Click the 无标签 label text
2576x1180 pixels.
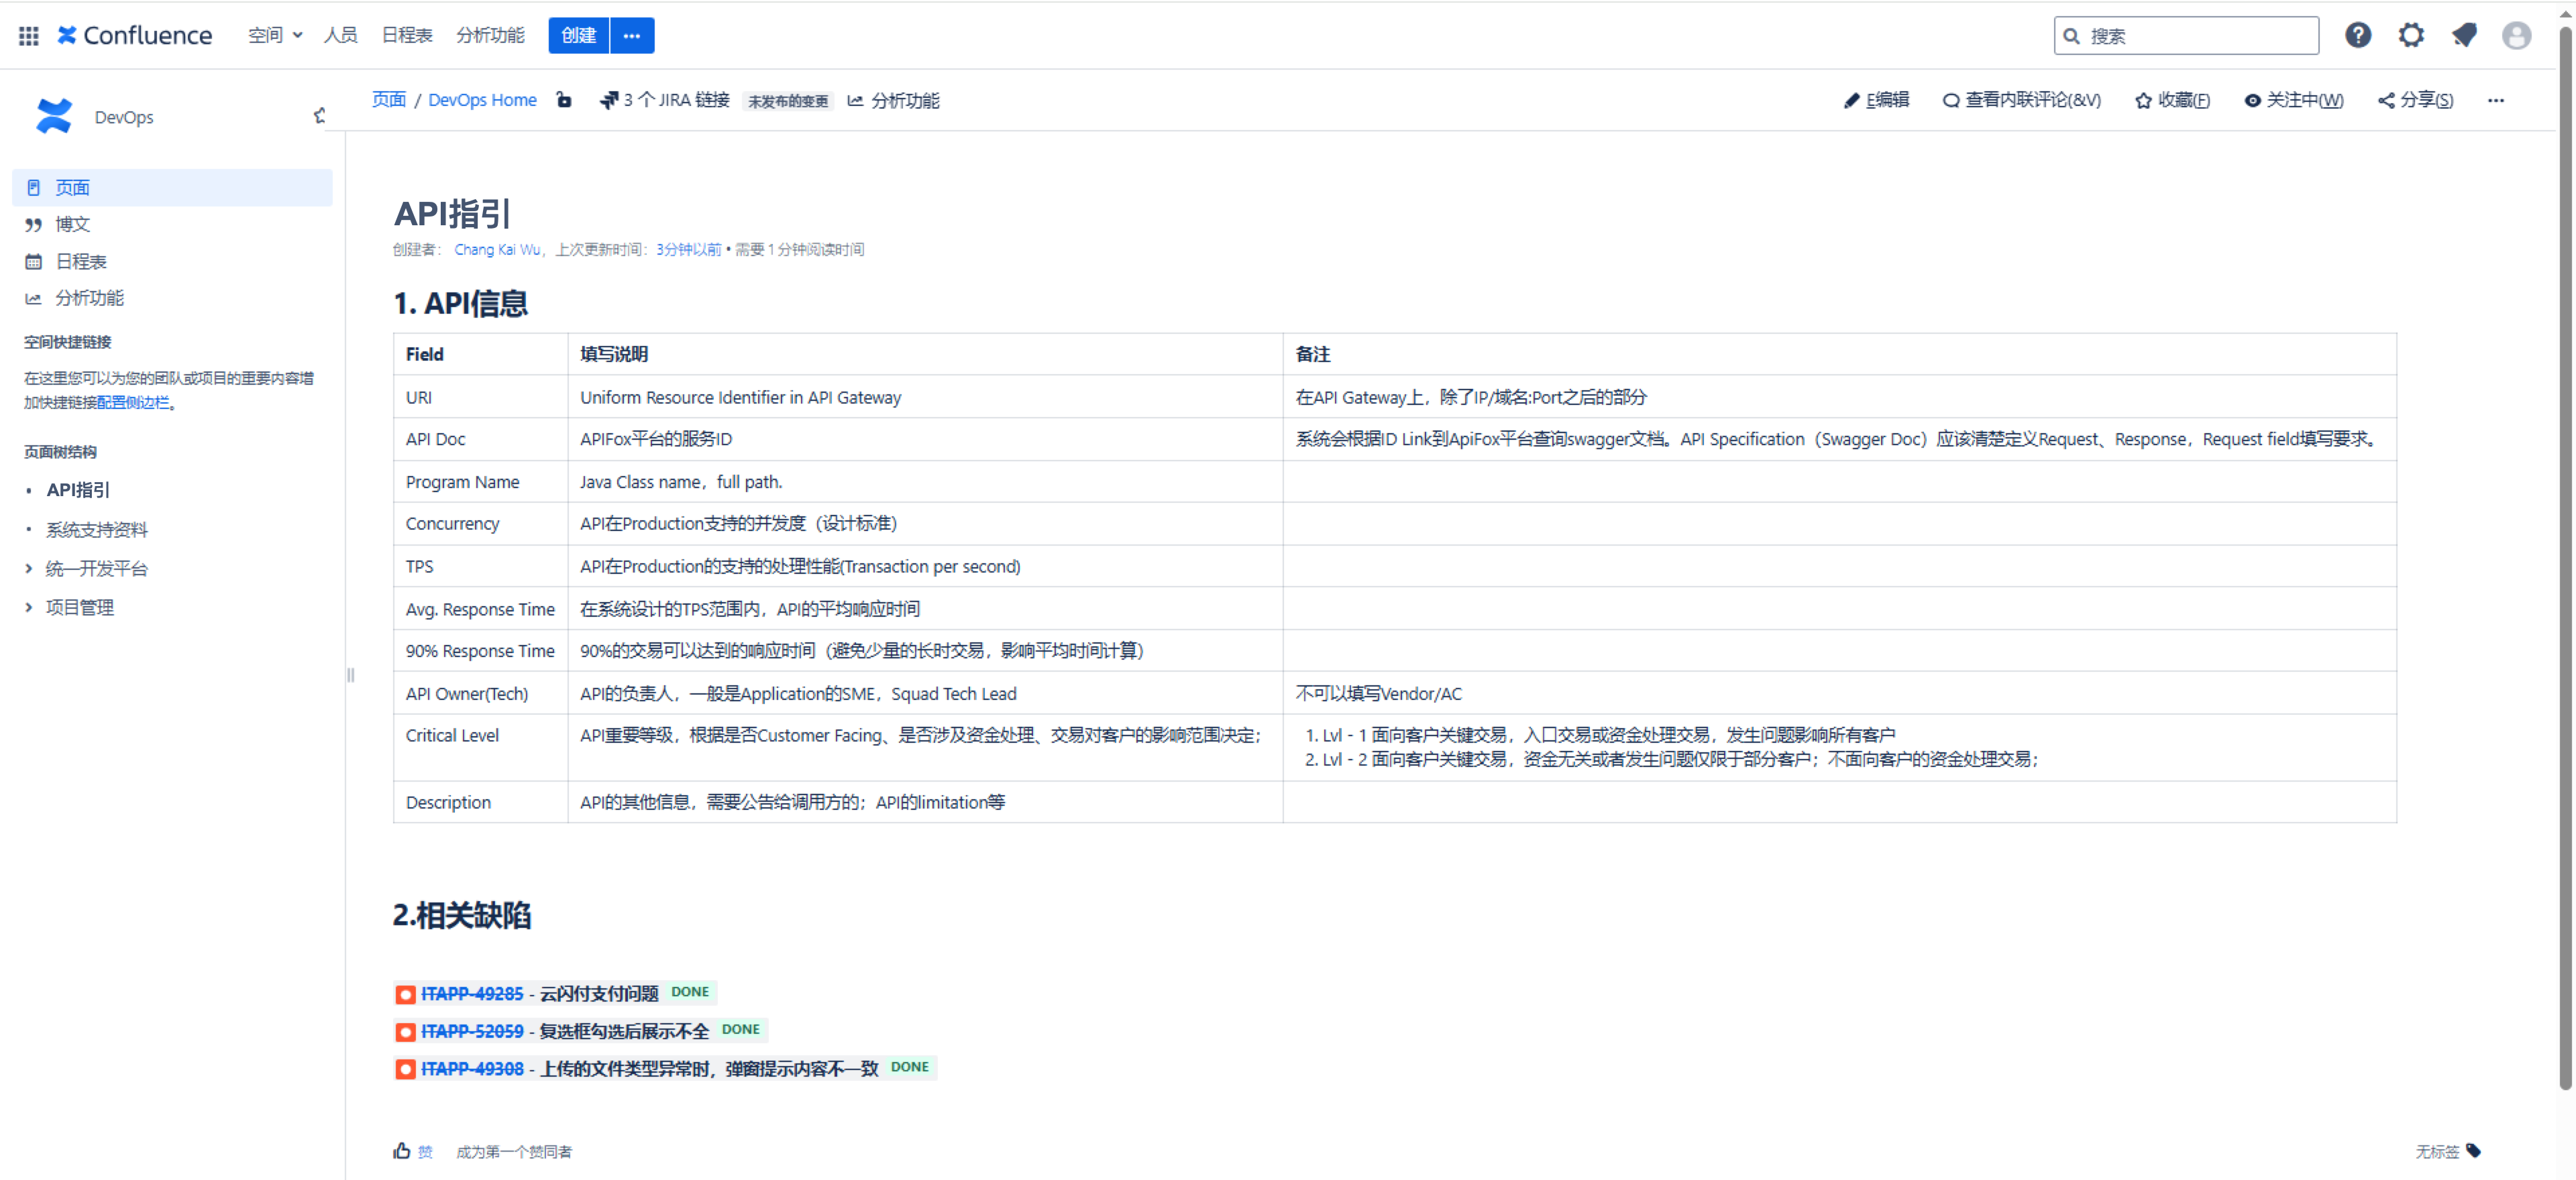tap(2437, 1152)
